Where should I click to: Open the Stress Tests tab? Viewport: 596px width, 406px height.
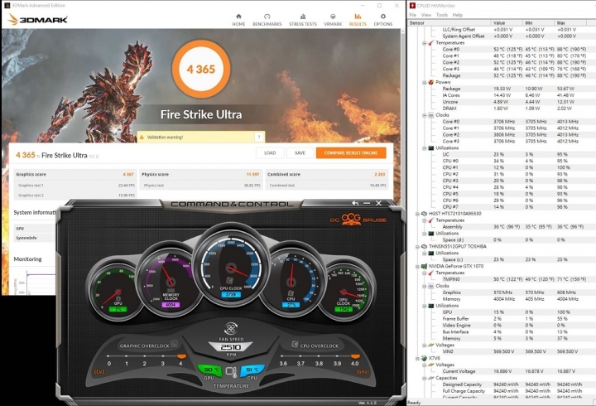point(303,20)
